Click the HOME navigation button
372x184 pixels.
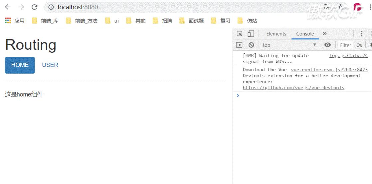pyautogui.click(x=20, y=65)
